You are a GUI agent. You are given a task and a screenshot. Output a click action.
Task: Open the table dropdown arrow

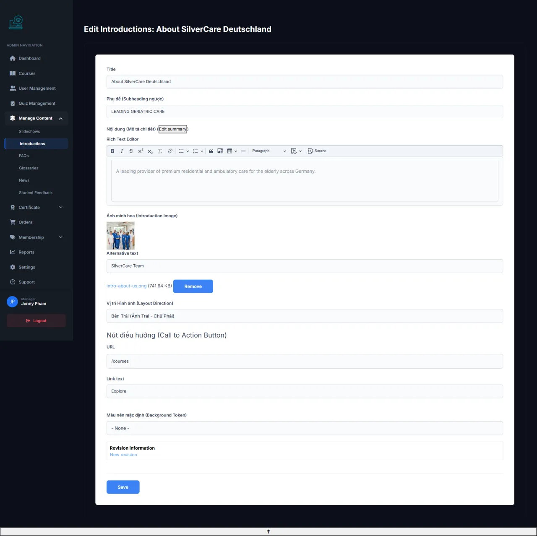[x=236, y=151]
